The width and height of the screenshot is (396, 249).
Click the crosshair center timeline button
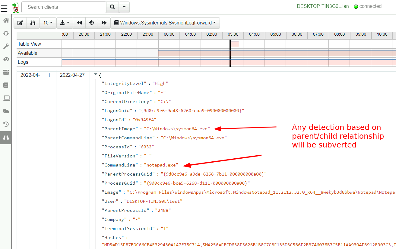coord(92,23)
